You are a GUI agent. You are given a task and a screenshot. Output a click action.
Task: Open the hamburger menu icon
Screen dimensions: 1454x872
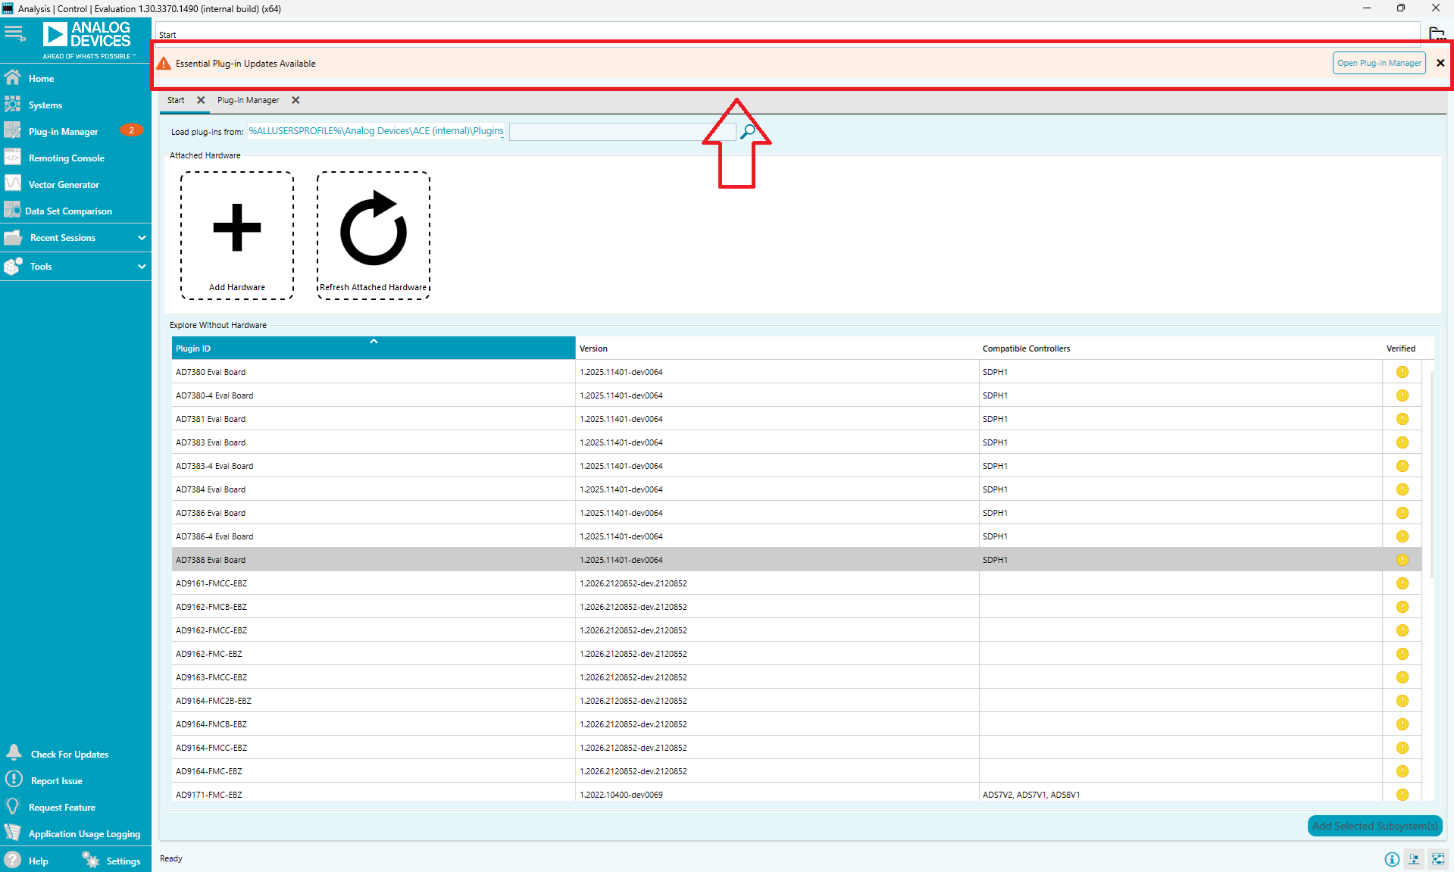click(14, 33)
